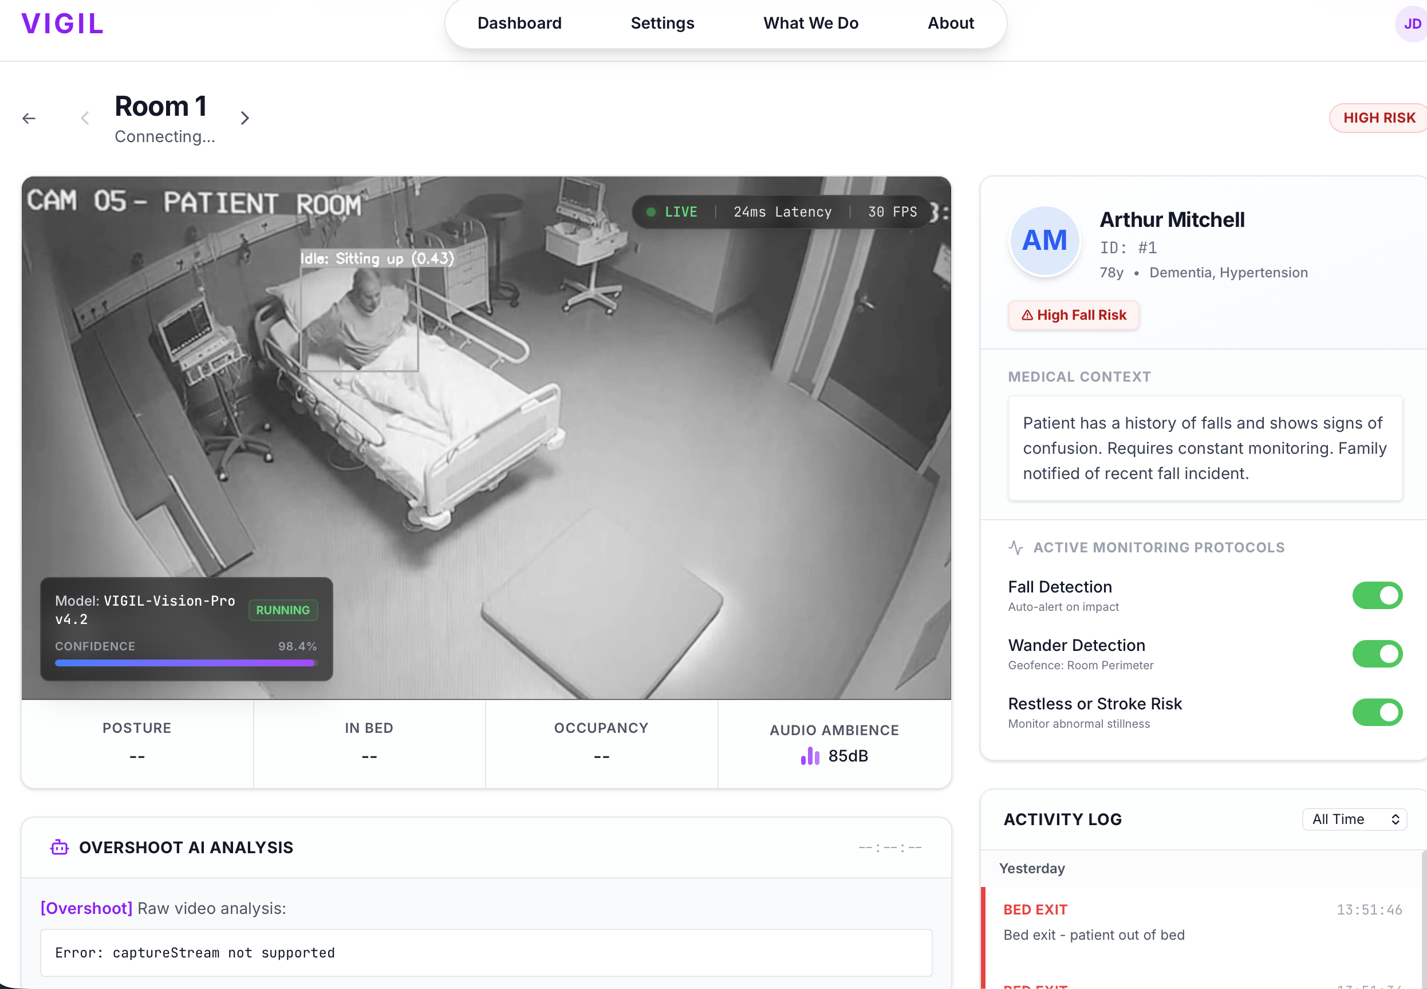1427x989 pixels.
Task: Go to previous room chevron
Action: click(x=85, y=119)
